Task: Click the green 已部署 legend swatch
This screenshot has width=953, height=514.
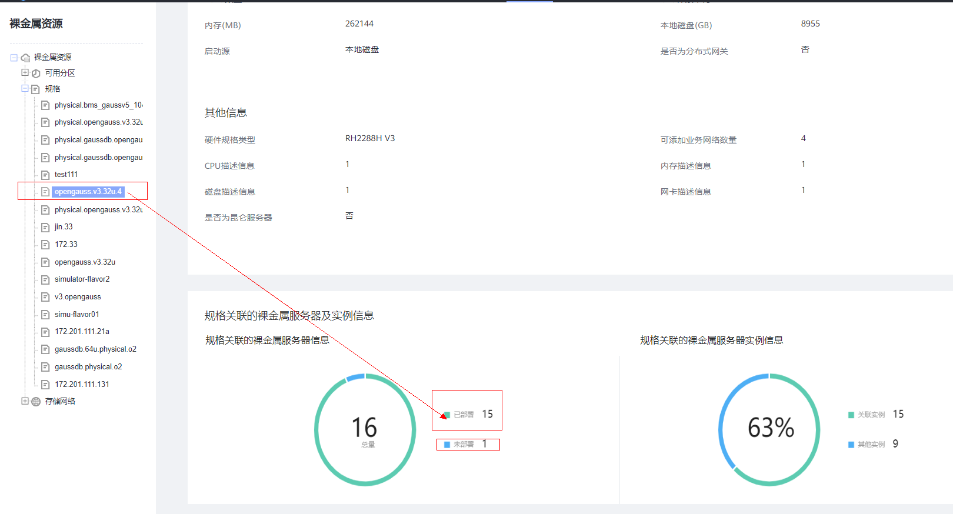Action: [x=447, y=415]
